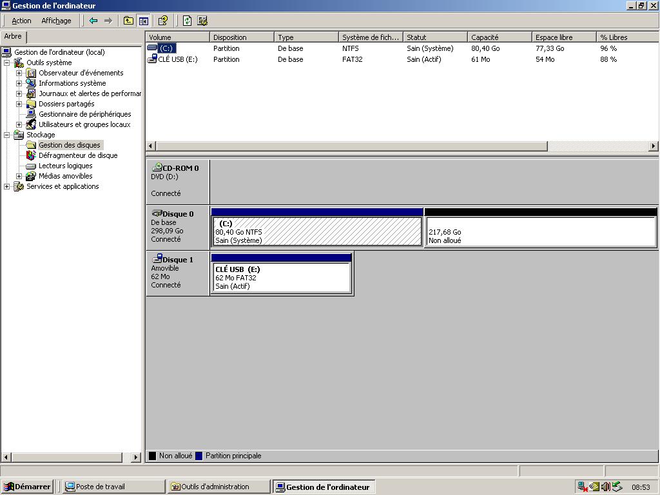
Task: Click the Refresh toolbar icon
Action: [187, 21]
